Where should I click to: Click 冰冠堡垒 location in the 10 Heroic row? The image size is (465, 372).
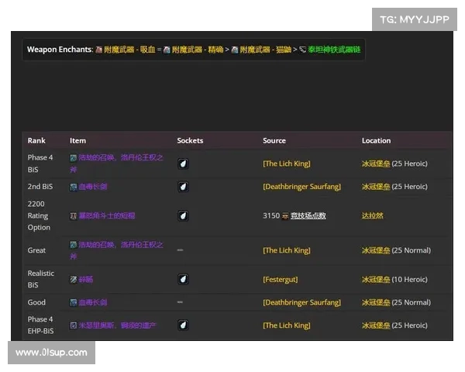coord(375,279)
